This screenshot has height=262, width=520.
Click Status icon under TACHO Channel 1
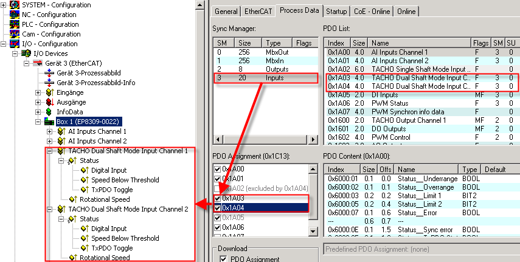73,160
